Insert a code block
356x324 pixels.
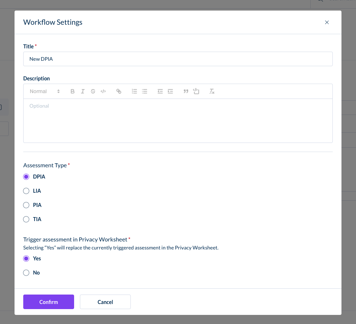click(196, 91)
